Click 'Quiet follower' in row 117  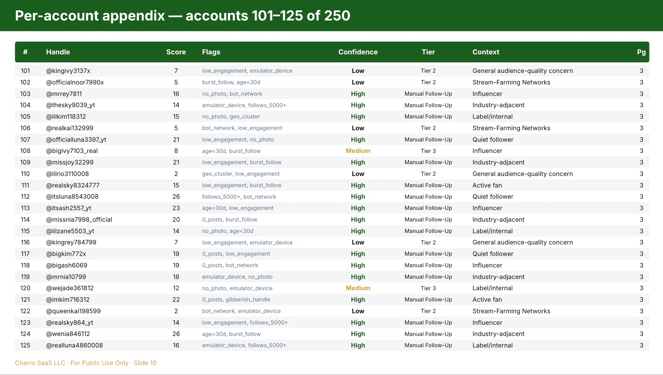pyautogui.click(x=493, y=254)
